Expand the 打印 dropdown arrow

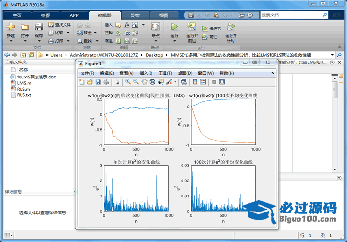pyautogui.click(x=68, y=41)
